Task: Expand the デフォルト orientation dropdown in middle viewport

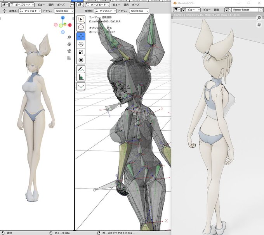Action: click(105, 11)
